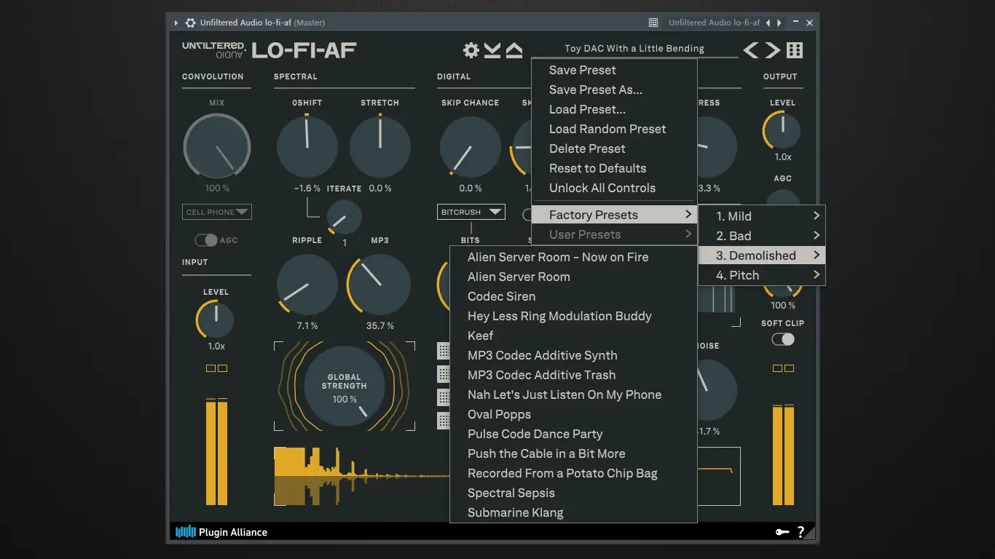
Task: Click the Output LEVEL knob
Action: coord(782,132)
